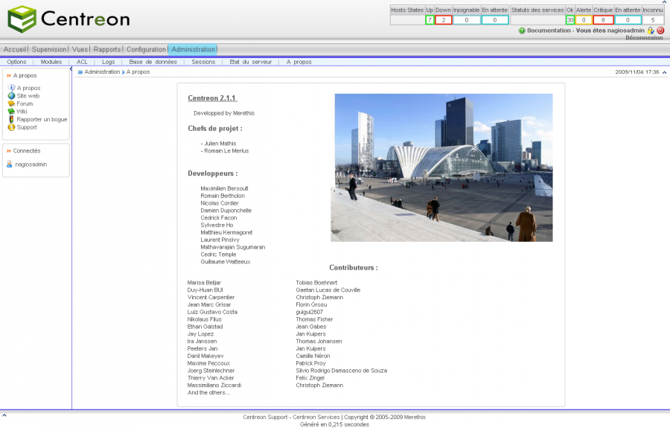Open the Etat du serveur submenu
Image resolution: width=670 pixels, height=428 pixels.
250,62
